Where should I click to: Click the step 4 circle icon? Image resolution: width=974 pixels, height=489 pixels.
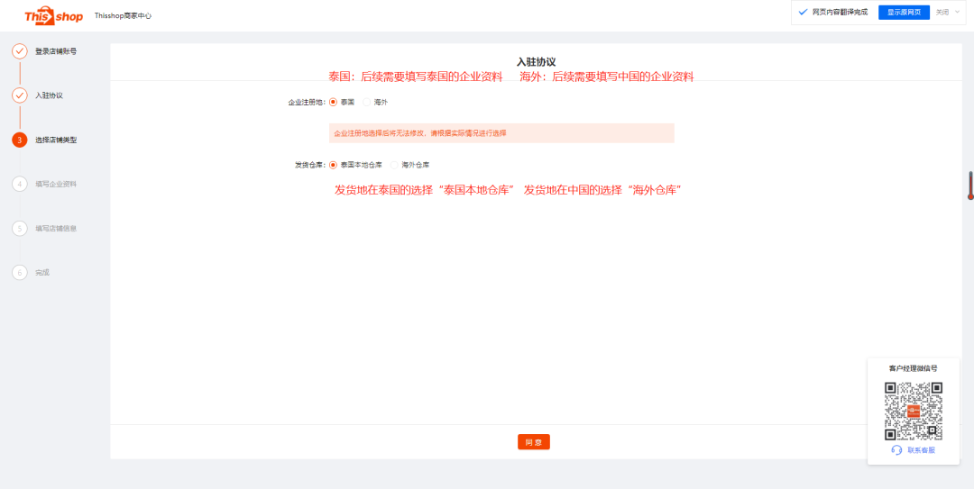point(19,184)
